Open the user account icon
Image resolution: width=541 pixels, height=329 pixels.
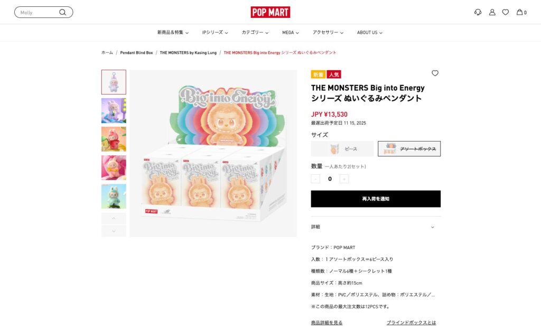click(492, 12)
